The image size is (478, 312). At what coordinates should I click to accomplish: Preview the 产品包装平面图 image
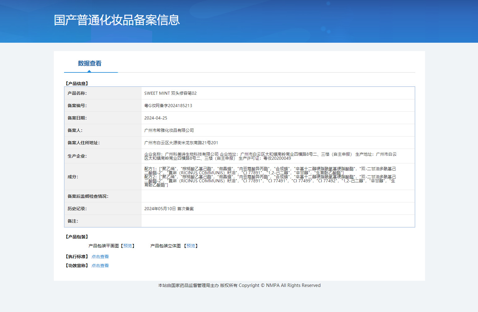coord(128,246)
